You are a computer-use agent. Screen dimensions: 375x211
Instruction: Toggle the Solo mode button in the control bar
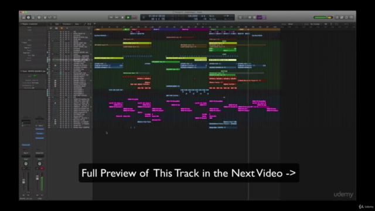point(255,18)
